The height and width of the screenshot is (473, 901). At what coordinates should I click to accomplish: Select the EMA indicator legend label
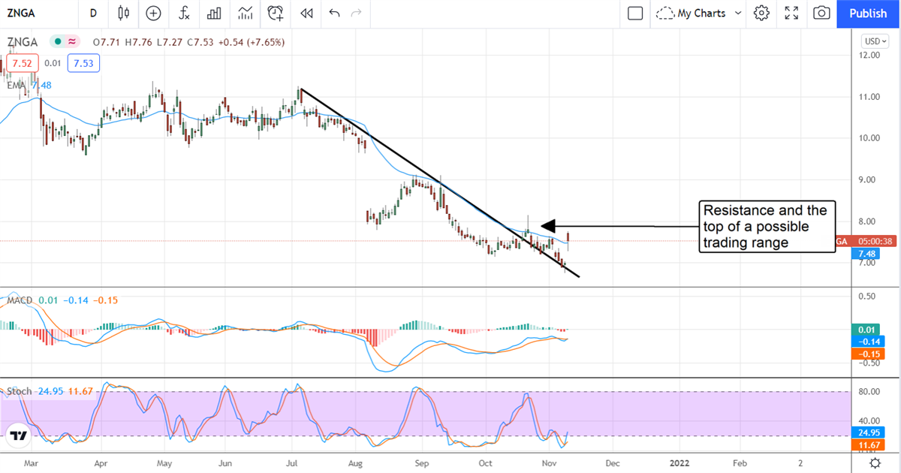coord(17,86)
